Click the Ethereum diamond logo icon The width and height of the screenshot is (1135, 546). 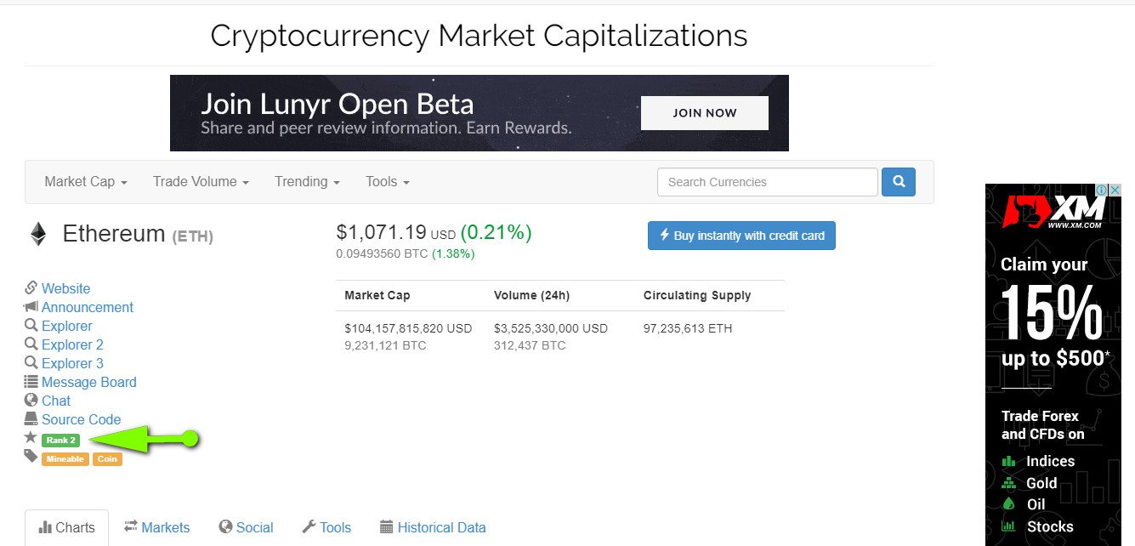(38, 234)
